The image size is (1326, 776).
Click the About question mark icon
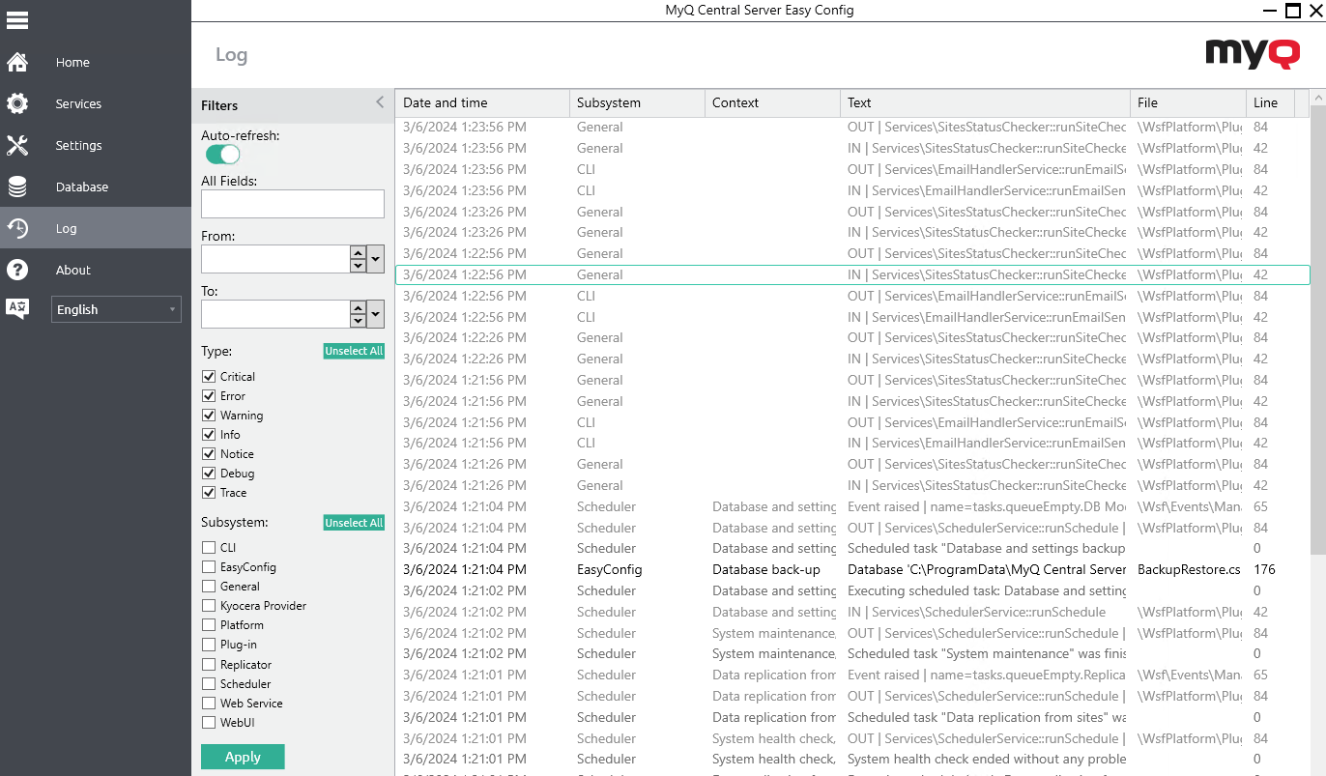pos(17,271)
